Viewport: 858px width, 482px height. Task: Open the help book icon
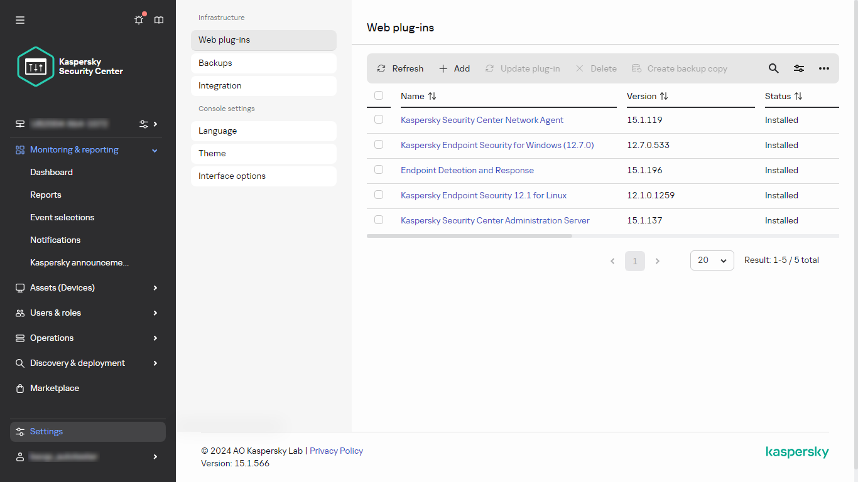point(159,20)
